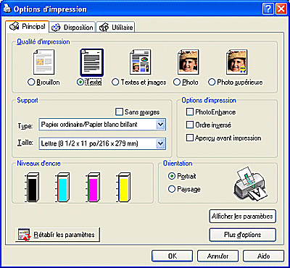290x268 pixels.
Task: Click the black ink cartridge level
Action: [32, 187]
